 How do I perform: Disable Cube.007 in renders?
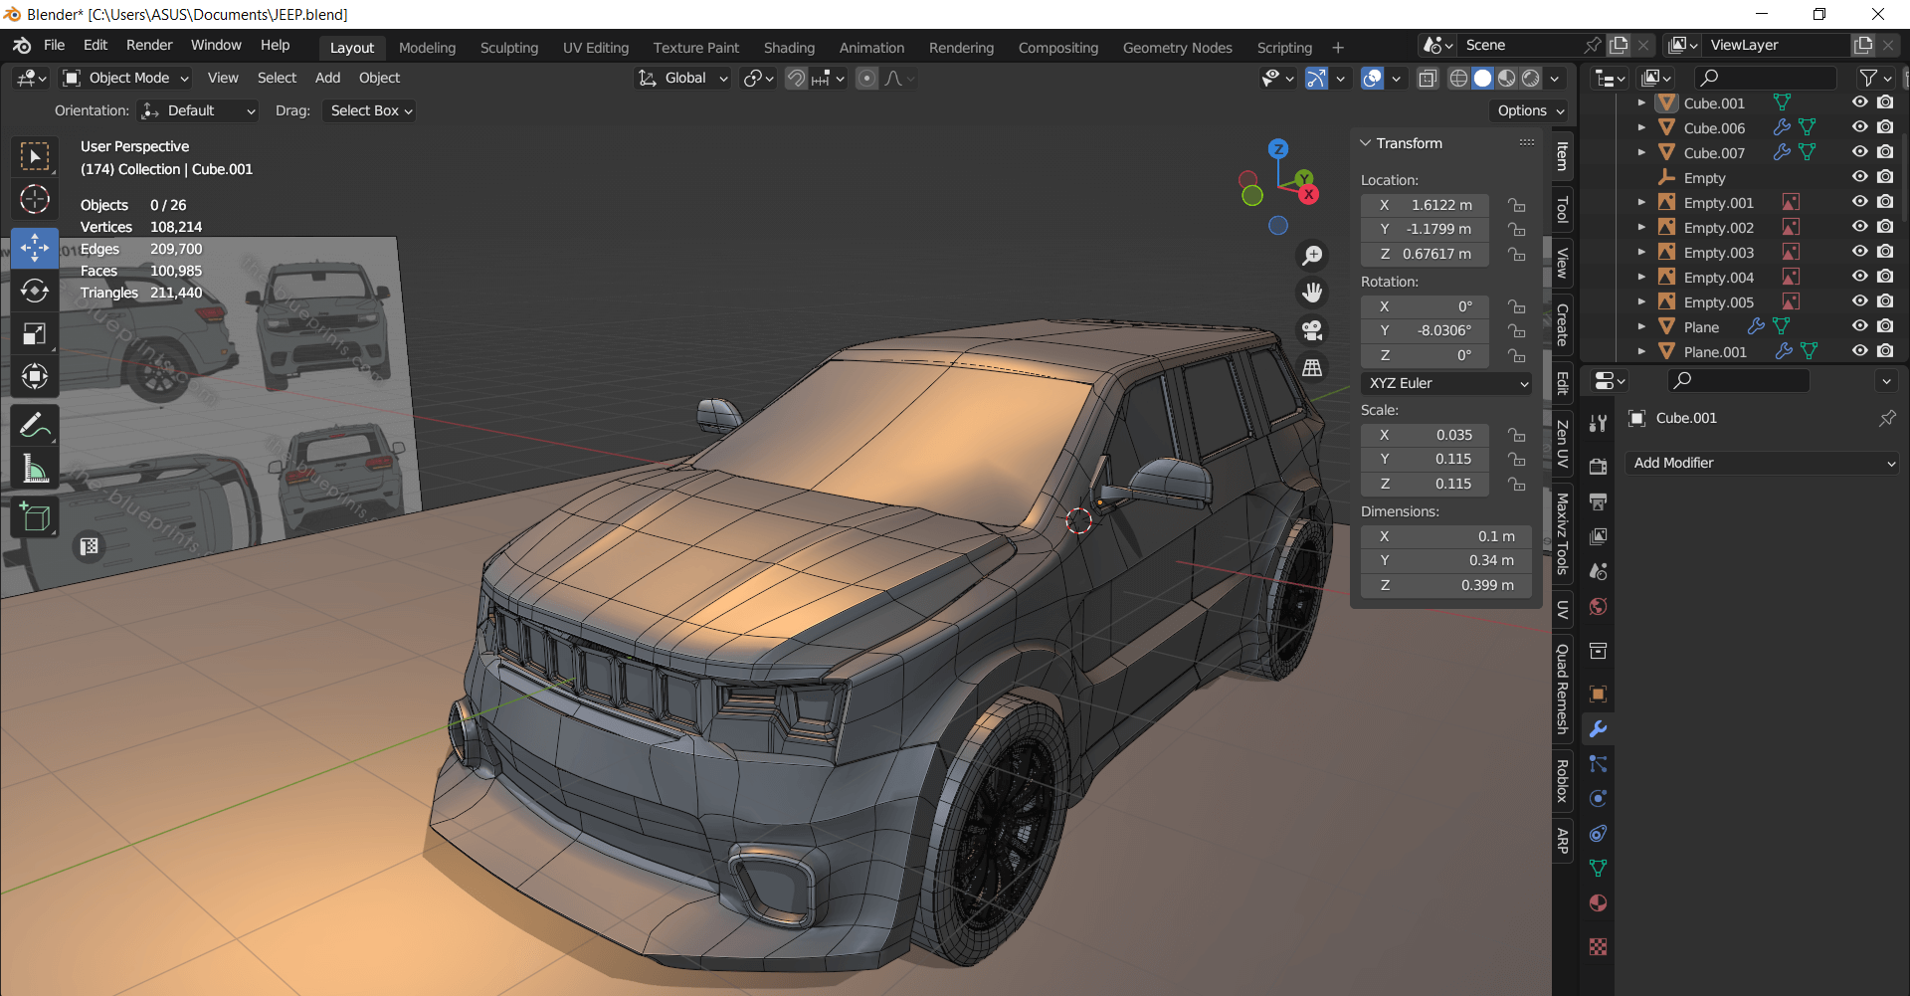tap(1885, 152)
